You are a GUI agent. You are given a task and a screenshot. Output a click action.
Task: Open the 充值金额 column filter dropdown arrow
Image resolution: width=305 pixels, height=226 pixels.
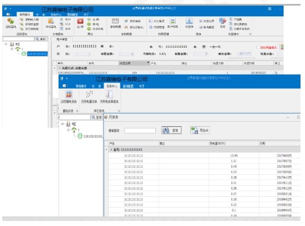click(x=148, y=63)
